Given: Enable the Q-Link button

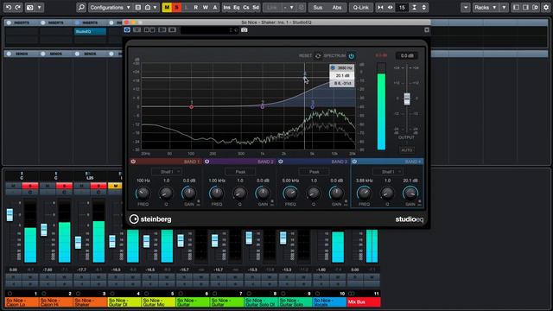Looking at the screenshot, I should pos(361,7).
